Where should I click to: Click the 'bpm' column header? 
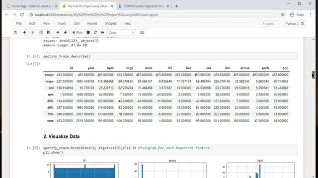pyautogui.click(x=110, y=68)
